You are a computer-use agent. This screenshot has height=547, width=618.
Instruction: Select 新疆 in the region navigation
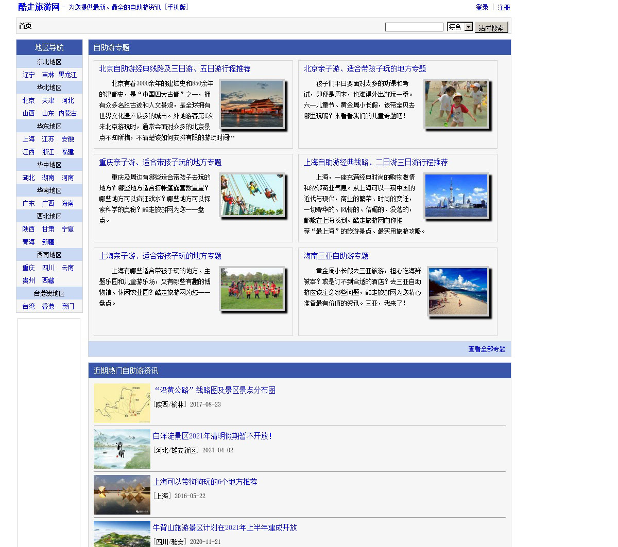(48, 242)
